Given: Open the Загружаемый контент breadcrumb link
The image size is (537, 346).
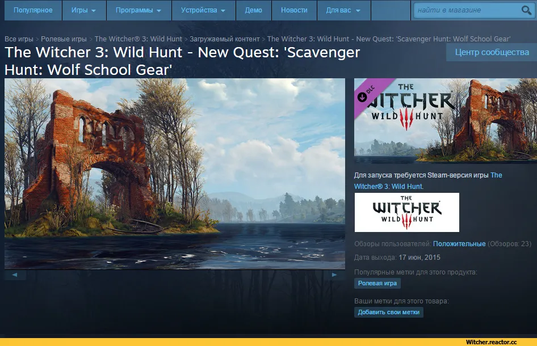Looking at the screenshot, I should click(225, 39).
